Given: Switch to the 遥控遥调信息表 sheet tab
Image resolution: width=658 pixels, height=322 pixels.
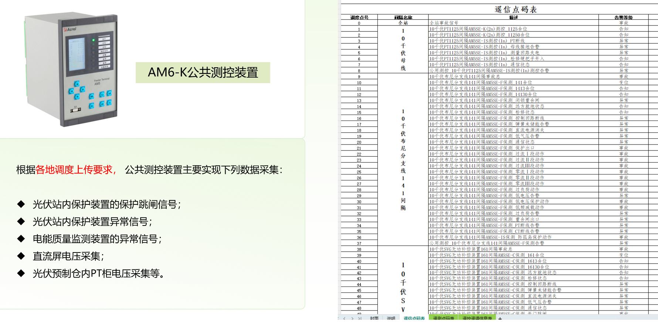Looking at the screenshot, I should [477, 318].
